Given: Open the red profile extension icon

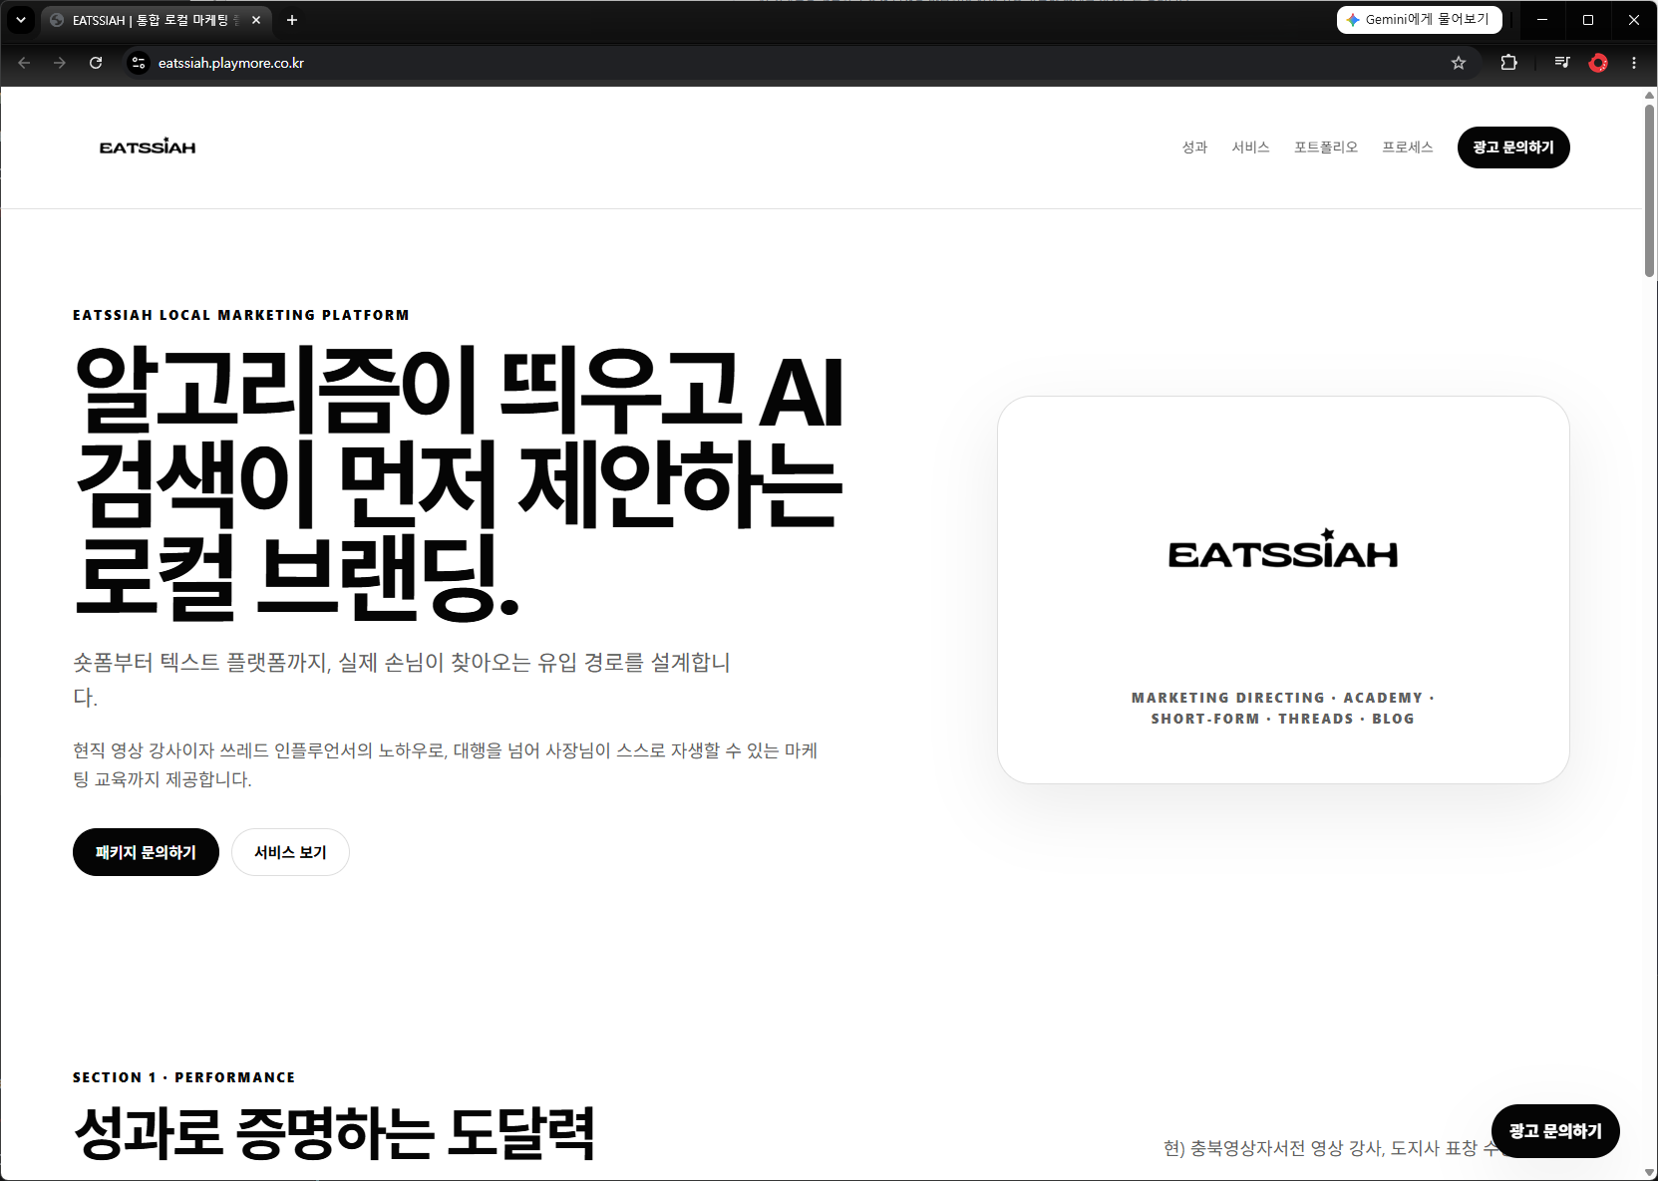Looking at the screenshot, I should pos(1598,63).
